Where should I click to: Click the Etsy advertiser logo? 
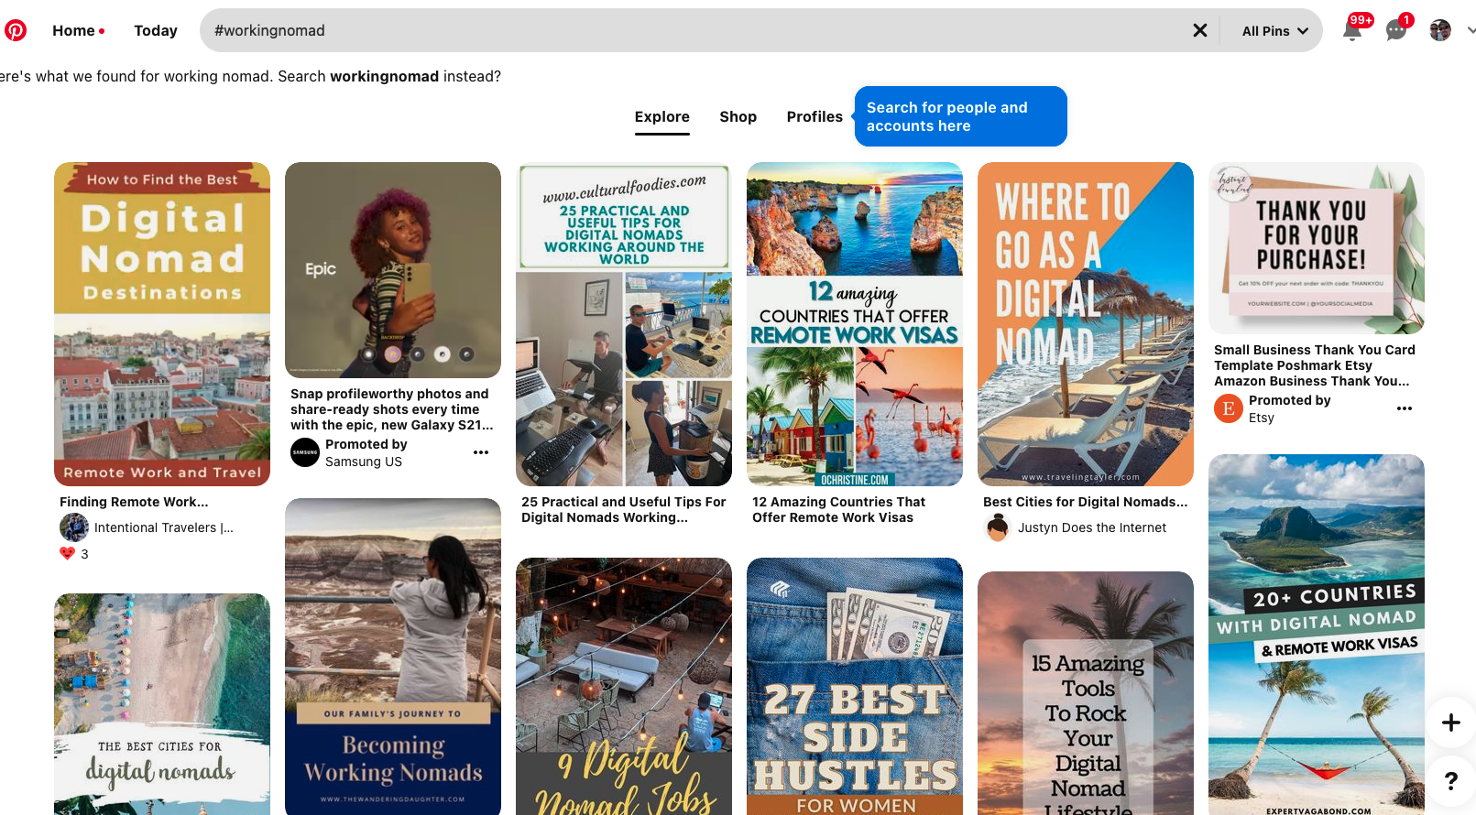tap(1229, 408)
